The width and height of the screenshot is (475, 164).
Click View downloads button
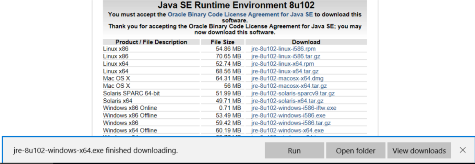click(x=419, y=151)
